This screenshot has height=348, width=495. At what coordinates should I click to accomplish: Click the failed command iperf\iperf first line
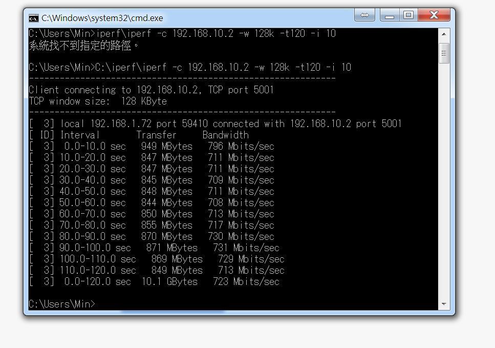182,33
